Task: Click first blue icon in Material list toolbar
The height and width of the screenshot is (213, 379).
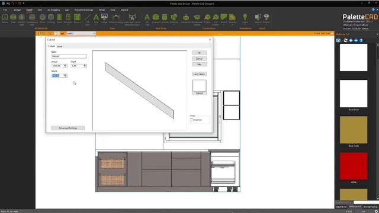Action: [x=338, y=40]
